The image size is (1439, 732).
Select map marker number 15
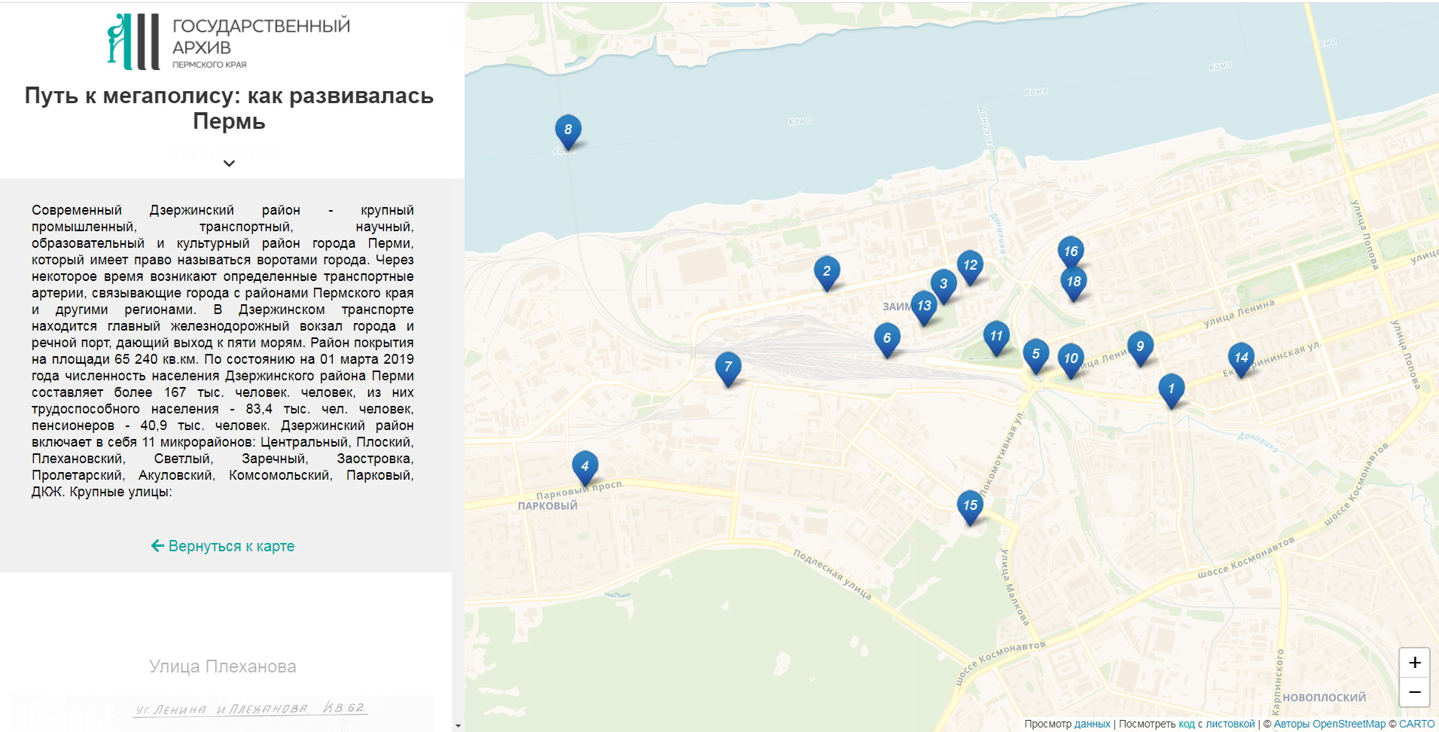coord(970,505)
